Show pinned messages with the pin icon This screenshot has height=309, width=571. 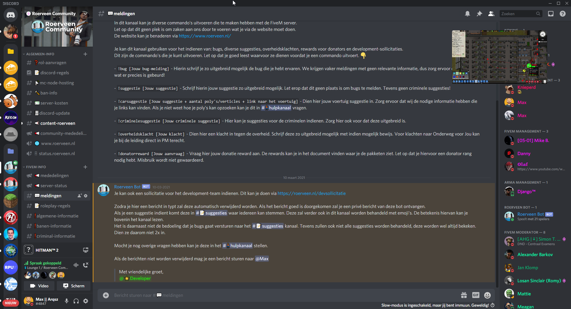pos(479,14)
